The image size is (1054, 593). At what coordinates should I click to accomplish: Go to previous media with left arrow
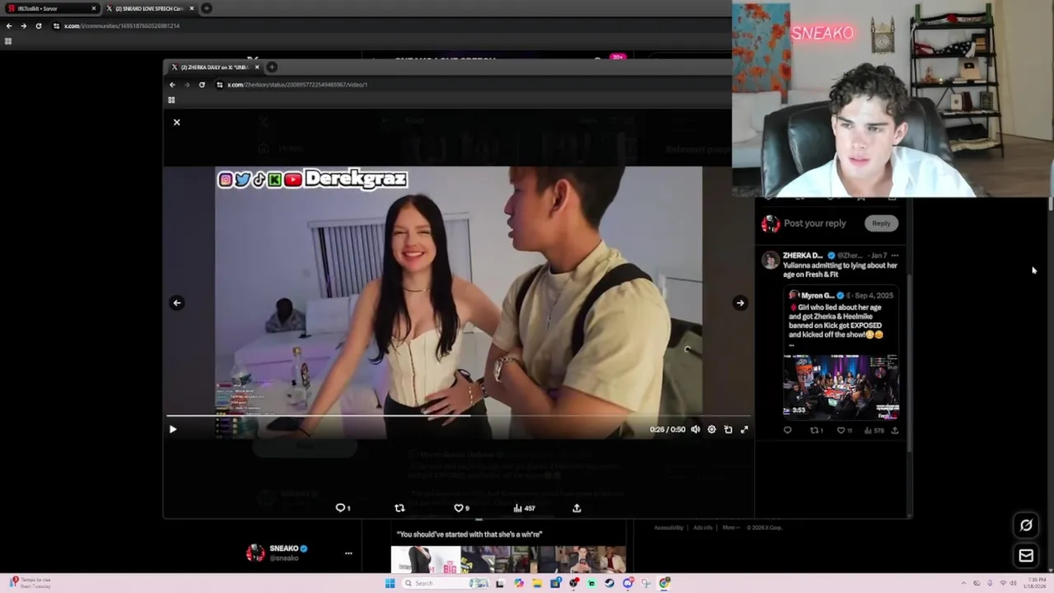177,302
